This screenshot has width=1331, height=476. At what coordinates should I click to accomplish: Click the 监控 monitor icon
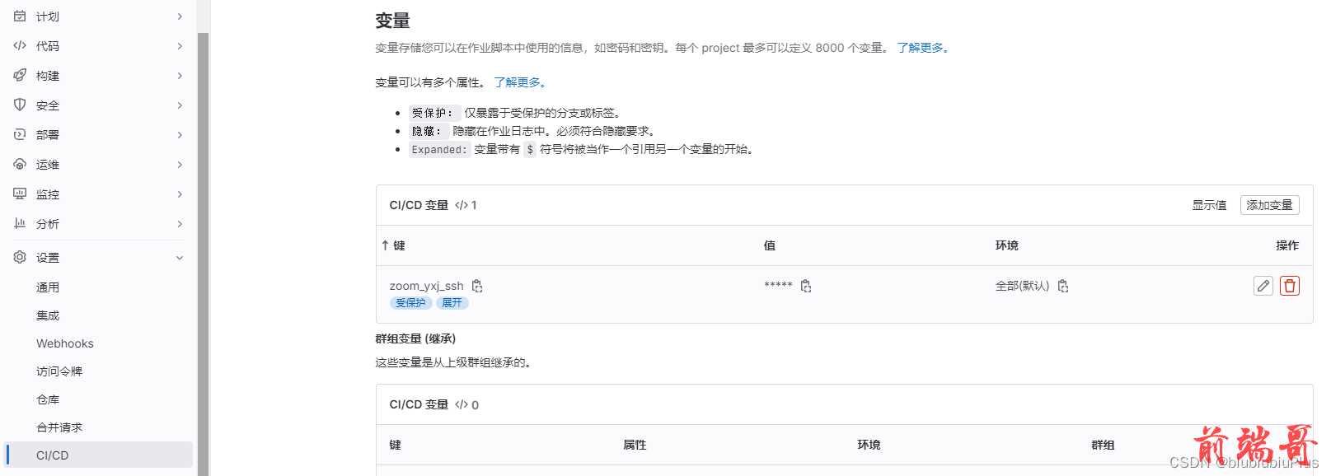click(x=20, y=194)
